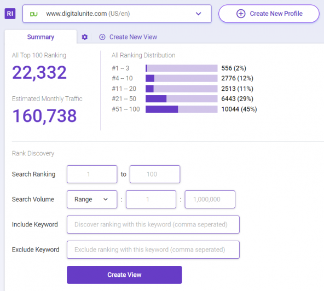This screenshot has height=291, width=324.
Task: Click the DU favicon in profile selector
Action: [x=34, y=14]
